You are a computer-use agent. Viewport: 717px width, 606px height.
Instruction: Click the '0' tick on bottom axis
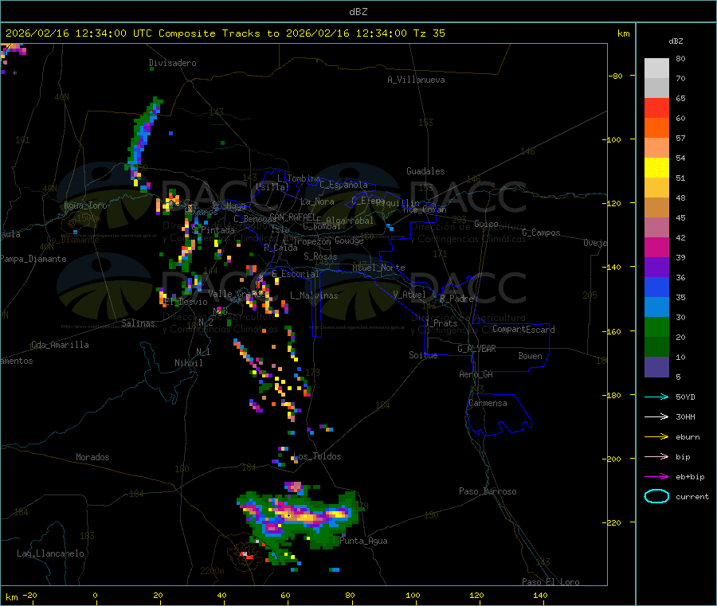click(x=95, y=595)
